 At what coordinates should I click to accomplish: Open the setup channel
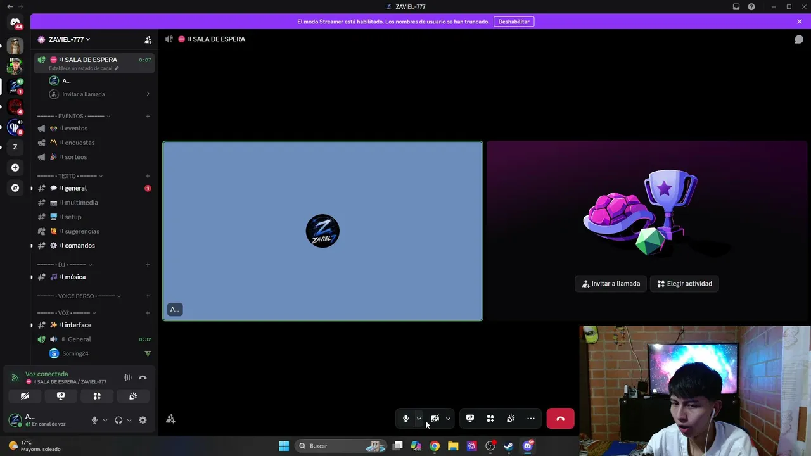[94, 217]
